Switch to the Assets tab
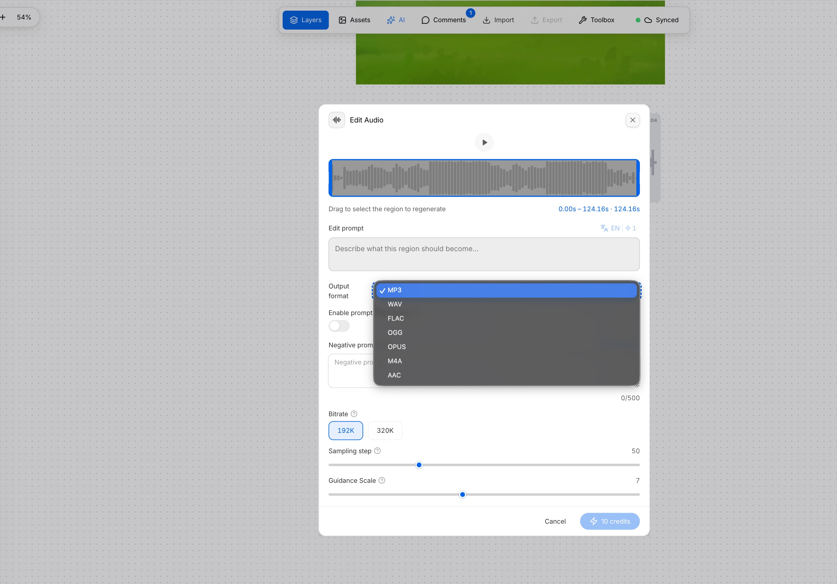The image size is (837, 584). [354, 20]
